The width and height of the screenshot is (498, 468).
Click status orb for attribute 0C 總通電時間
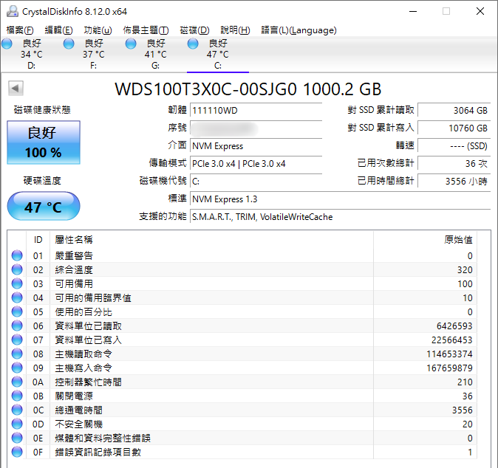17,410
